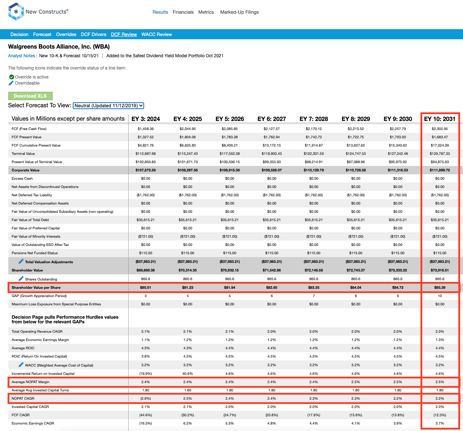Select Forecast in the blue navigation bar
463x431 pixels.
42,35
